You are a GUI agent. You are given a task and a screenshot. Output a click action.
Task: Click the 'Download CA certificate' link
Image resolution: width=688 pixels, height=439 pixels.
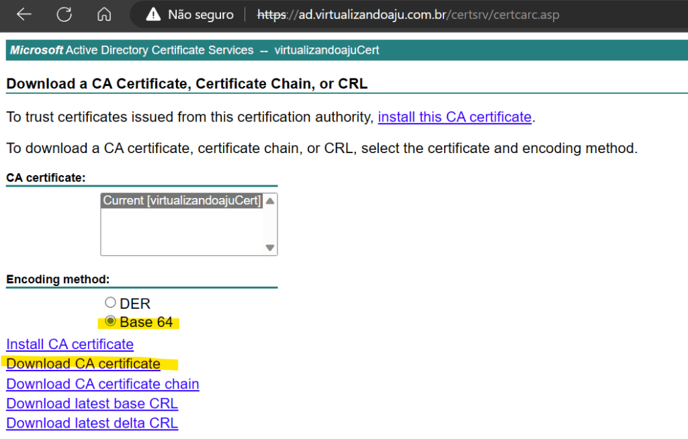point(83,364)
